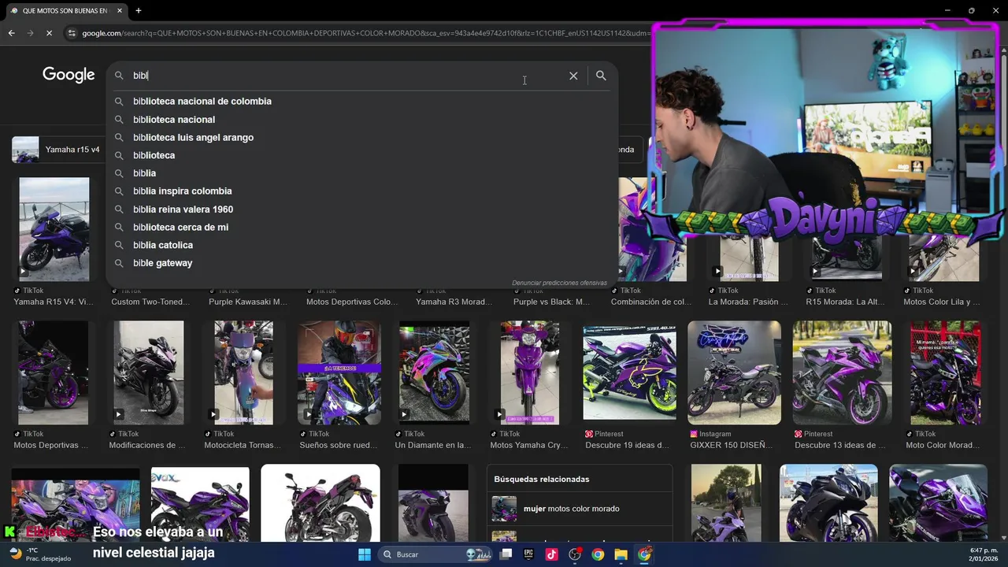Click La Morada: Pasión result caption
Viewport: 1008px width, 567px height.
click(748, 302)
